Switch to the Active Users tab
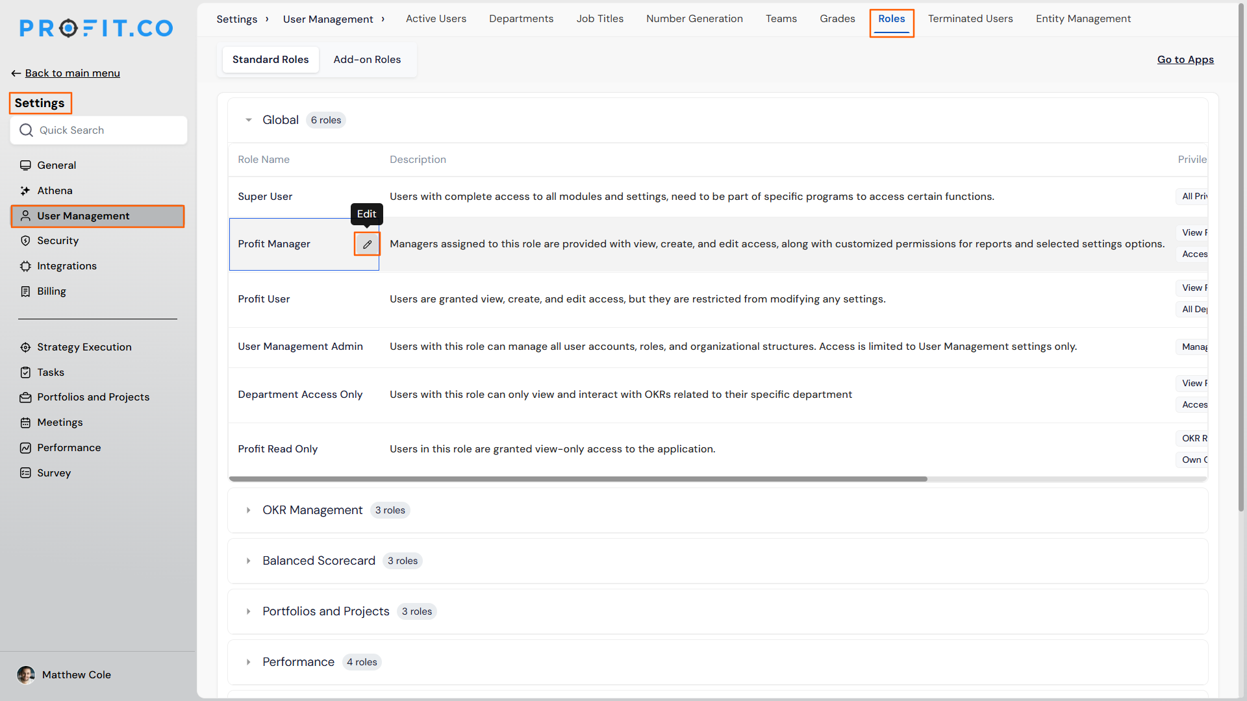 click(436, 19)
